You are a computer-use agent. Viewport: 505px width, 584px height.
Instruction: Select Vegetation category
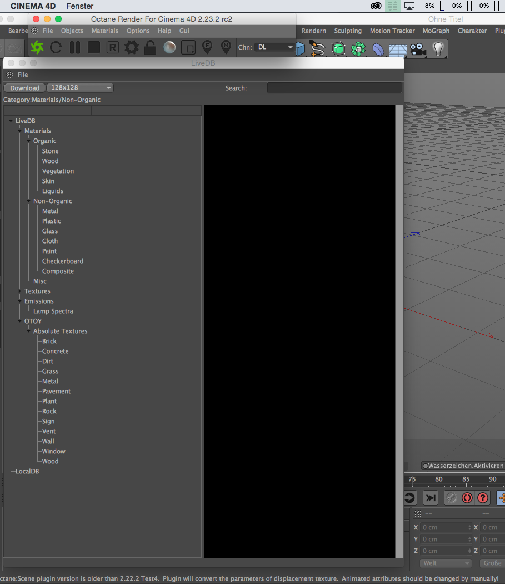point(58,171)
